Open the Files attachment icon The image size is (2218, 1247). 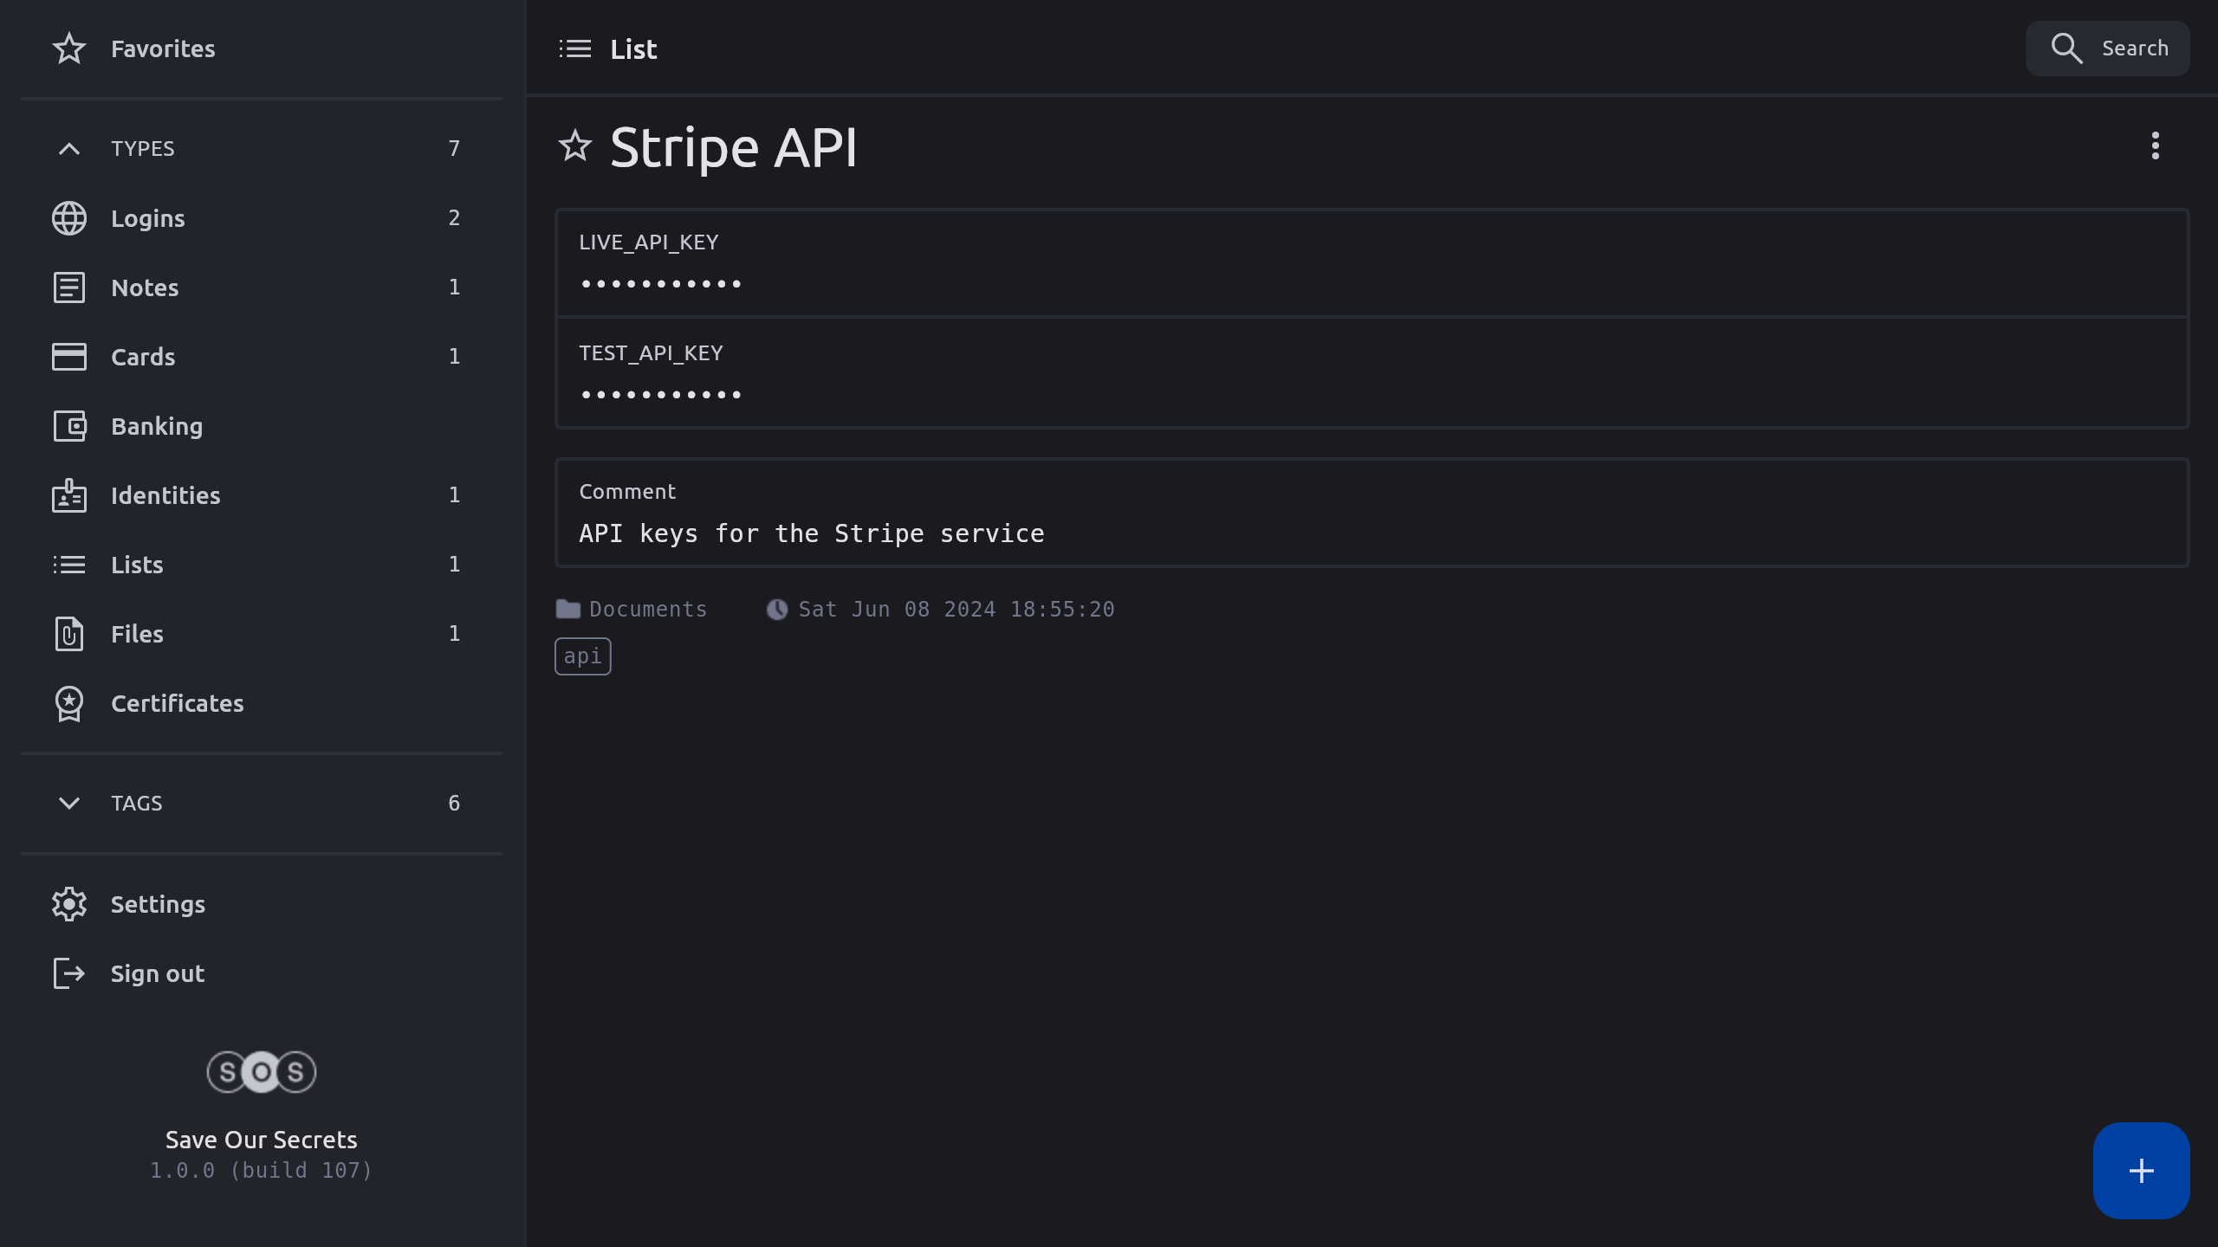click(69, 634)
